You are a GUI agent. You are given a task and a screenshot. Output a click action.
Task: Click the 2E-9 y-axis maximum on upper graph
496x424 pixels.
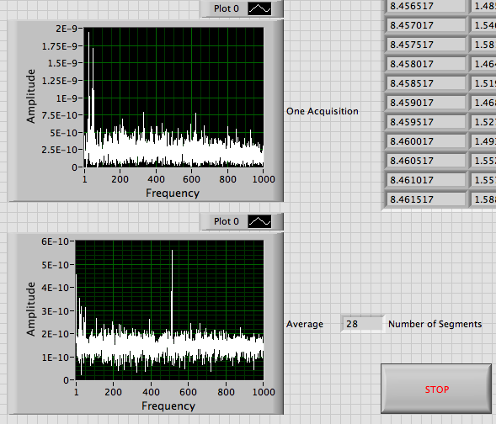pyautogui.click(x=67, y=29)
